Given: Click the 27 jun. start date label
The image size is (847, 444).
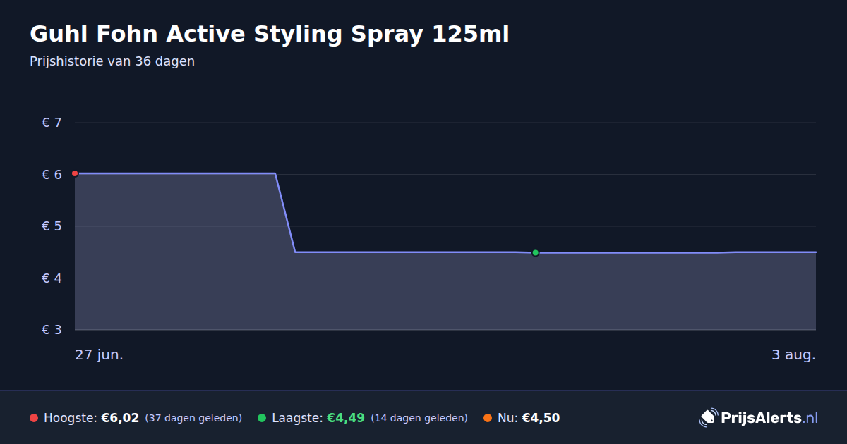Looking at the screenshot, I should [x=100, y=354].
